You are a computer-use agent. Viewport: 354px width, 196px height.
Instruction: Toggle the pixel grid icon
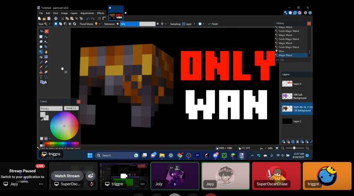click(x=100, y=18)
